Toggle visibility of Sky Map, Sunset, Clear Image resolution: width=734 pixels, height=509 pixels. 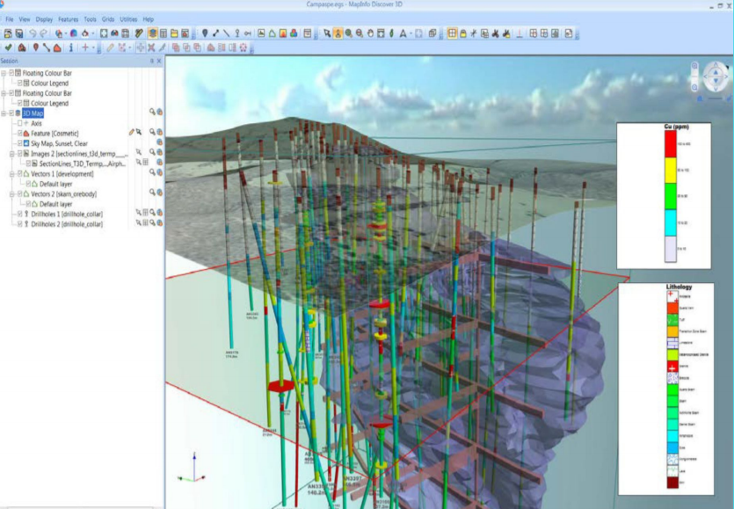[x=18, y=142]
